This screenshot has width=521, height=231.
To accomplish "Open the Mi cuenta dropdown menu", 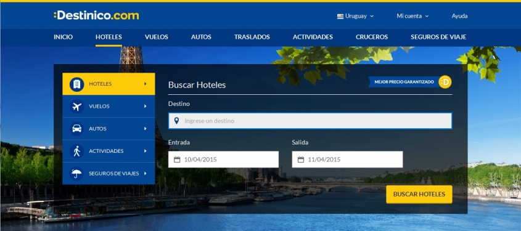I will (x=412, y=16).
